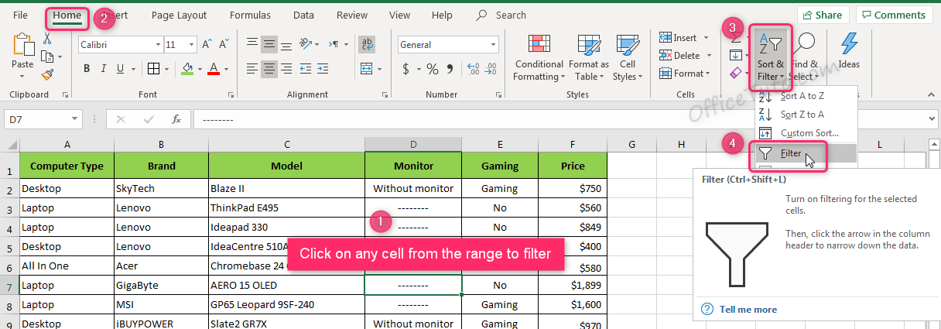The height and width of the screenshot is (329, 941).
Task: Click the Orientation text angle icon
Action: [306, 44]
